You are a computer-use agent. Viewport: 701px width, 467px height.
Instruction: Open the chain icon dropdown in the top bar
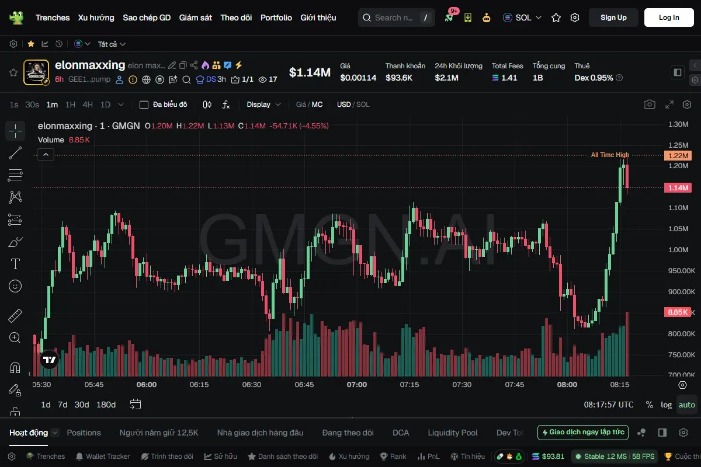tap(82, 44)
